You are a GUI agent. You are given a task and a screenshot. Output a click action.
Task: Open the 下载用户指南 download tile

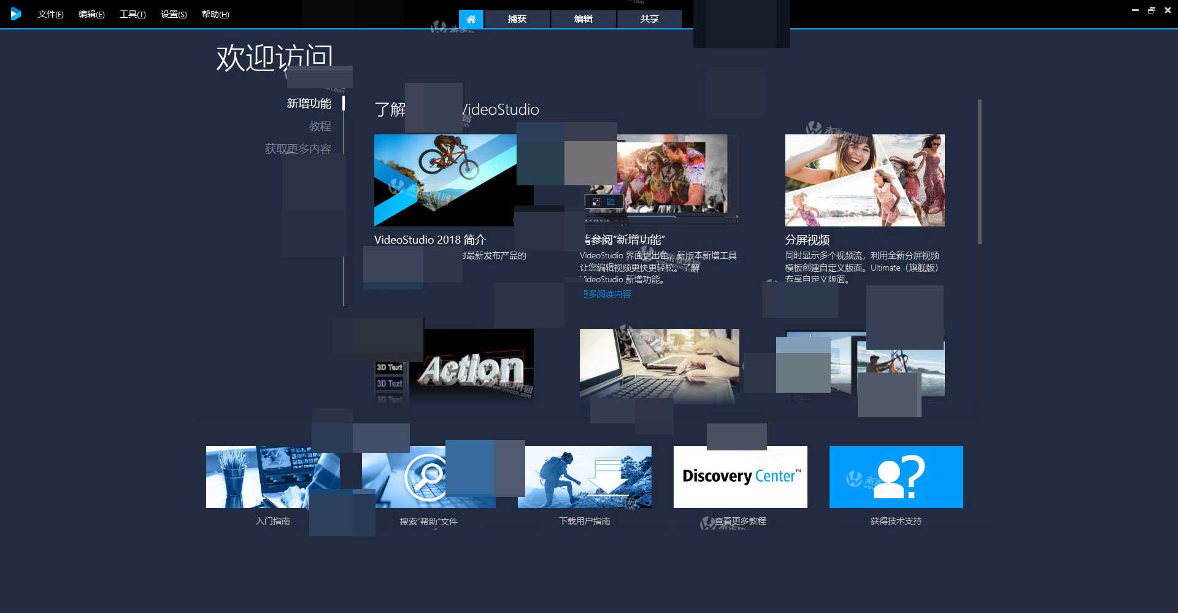(585, 477)
